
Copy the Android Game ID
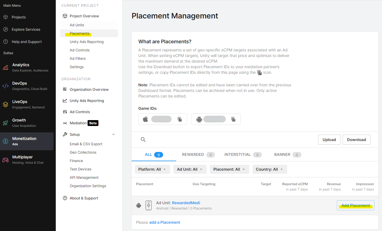(233, 119)
